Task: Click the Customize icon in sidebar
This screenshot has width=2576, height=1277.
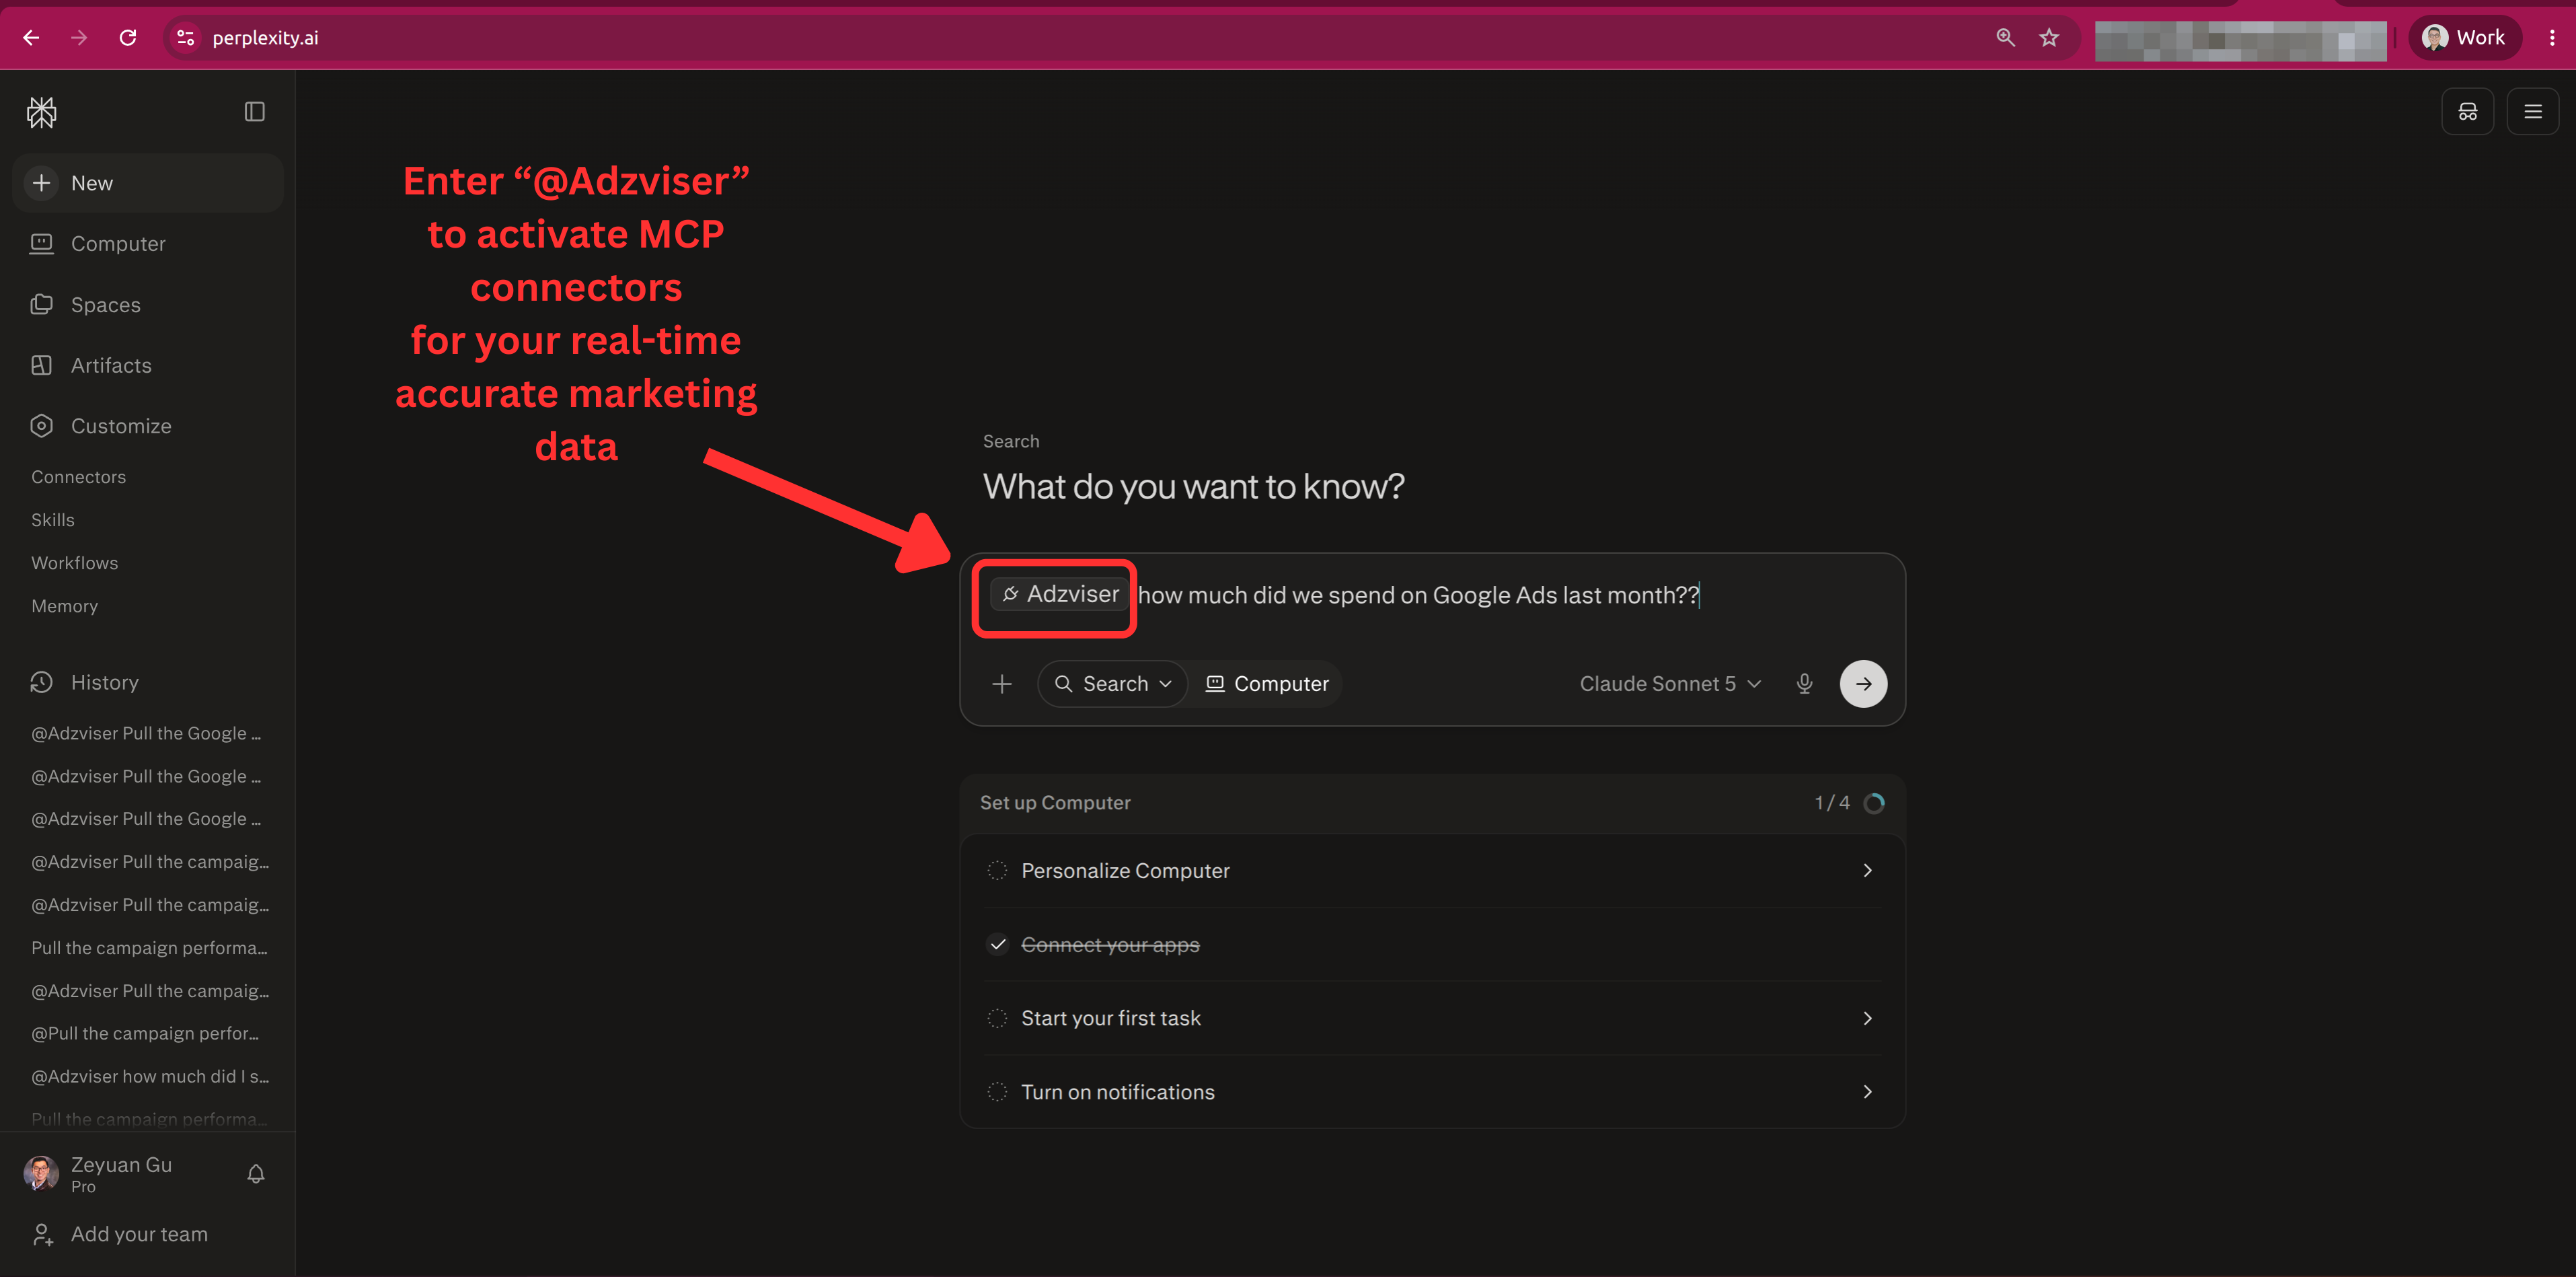Action: pyautogui.click(x=41, y=426)
